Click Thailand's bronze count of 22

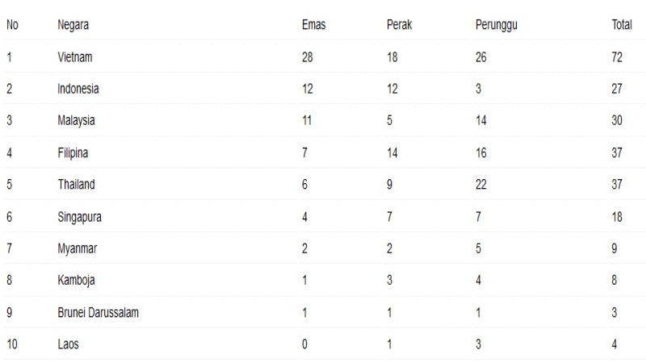481,185
